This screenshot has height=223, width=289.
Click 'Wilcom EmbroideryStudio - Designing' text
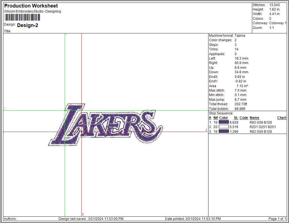point(32,11)
